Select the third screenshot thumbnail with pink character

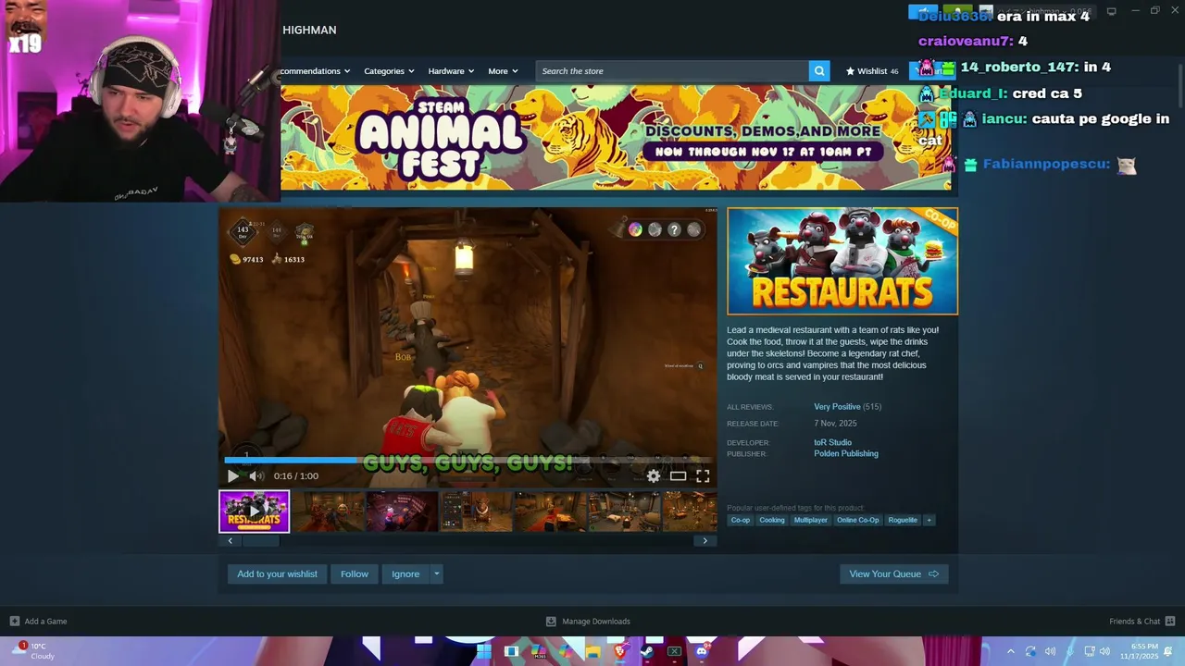tap(402, 512)
